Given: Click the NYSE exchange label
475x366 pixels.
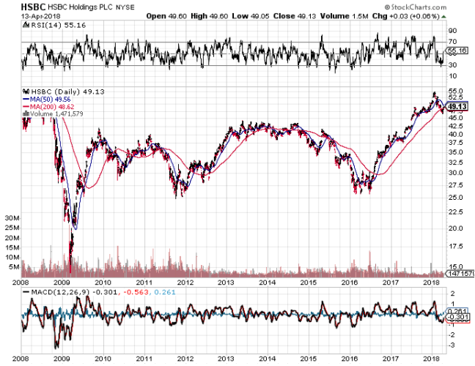Looking at the screenshot, I should (x=125, y=7).
